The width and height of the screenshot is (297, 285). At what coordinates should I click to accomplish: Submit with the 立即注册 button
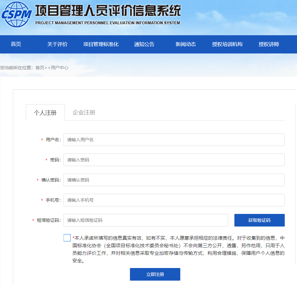[x=155, y=274]
